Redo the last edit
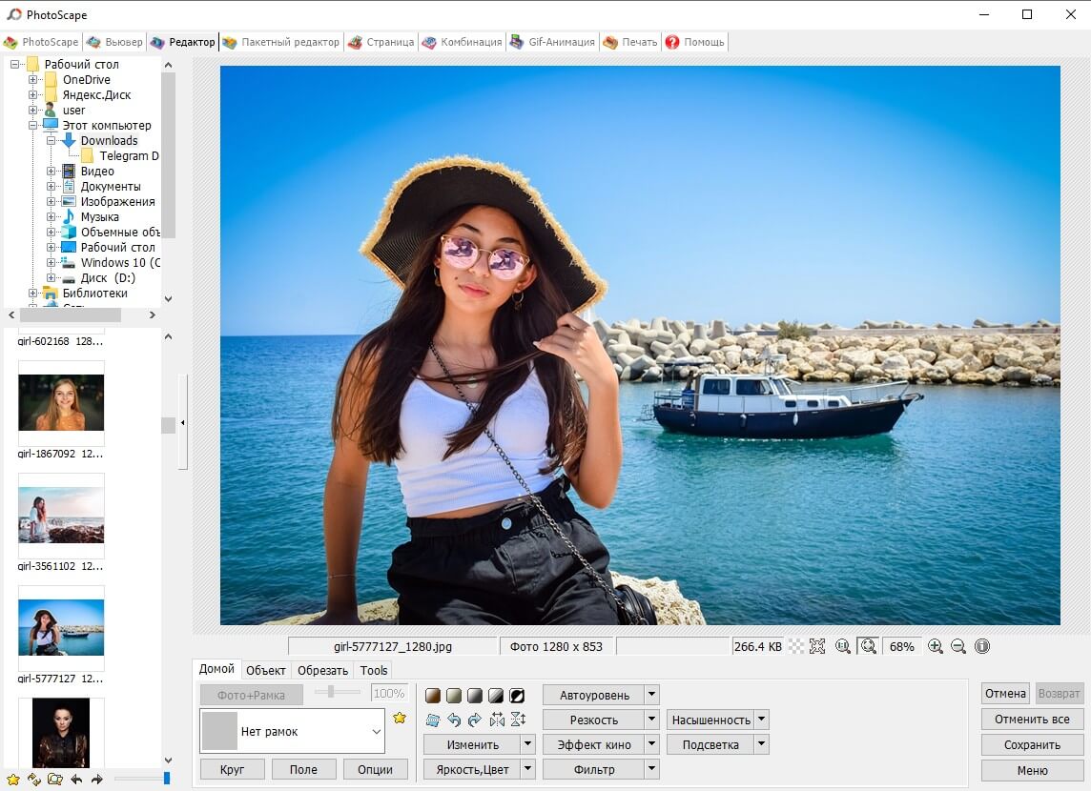The width and height of the screenshot is (1091, 791). (475, 720)
